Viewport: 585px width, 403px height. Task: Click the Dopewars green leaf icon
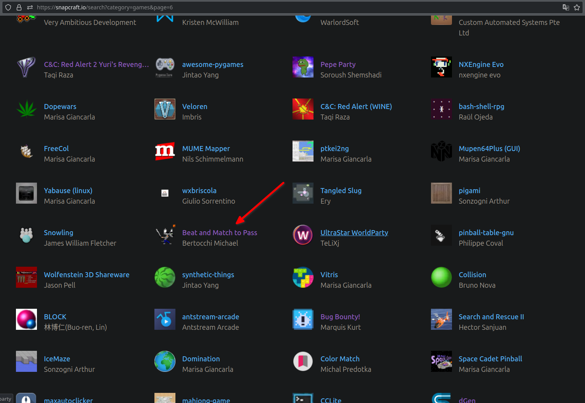[26, 109]
